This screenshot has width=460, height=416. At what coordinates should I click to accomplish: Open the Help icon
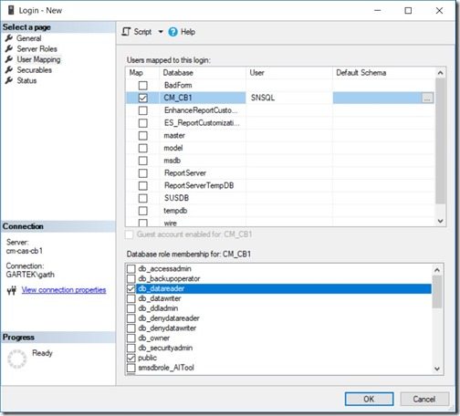pyautogui.click(x=172, y=32)
